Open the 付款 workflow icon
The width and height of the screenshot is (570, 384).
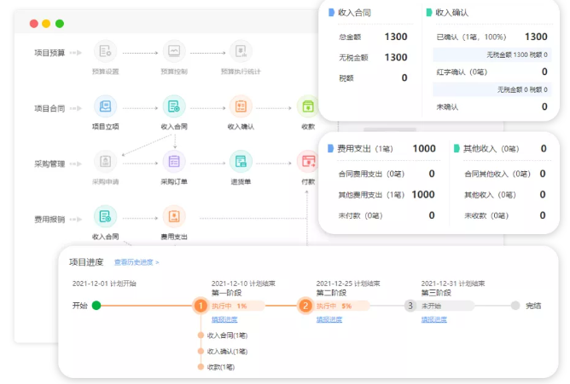click(308, 162)
